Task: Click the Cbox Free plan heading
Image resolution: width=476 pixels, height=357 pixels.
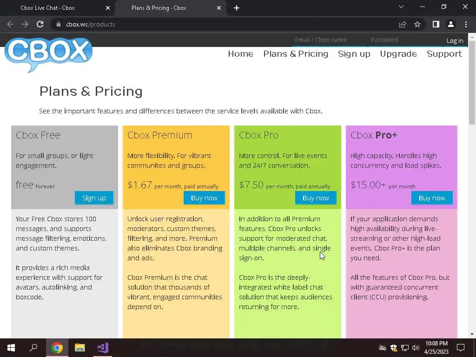Action: pyautogui.click(x=38, y=135)
